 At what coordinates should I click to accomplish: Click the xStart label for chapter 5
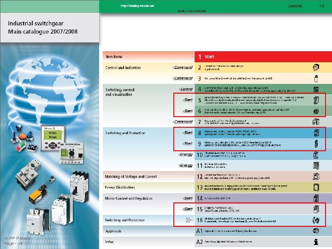click(x=188, y=100)
